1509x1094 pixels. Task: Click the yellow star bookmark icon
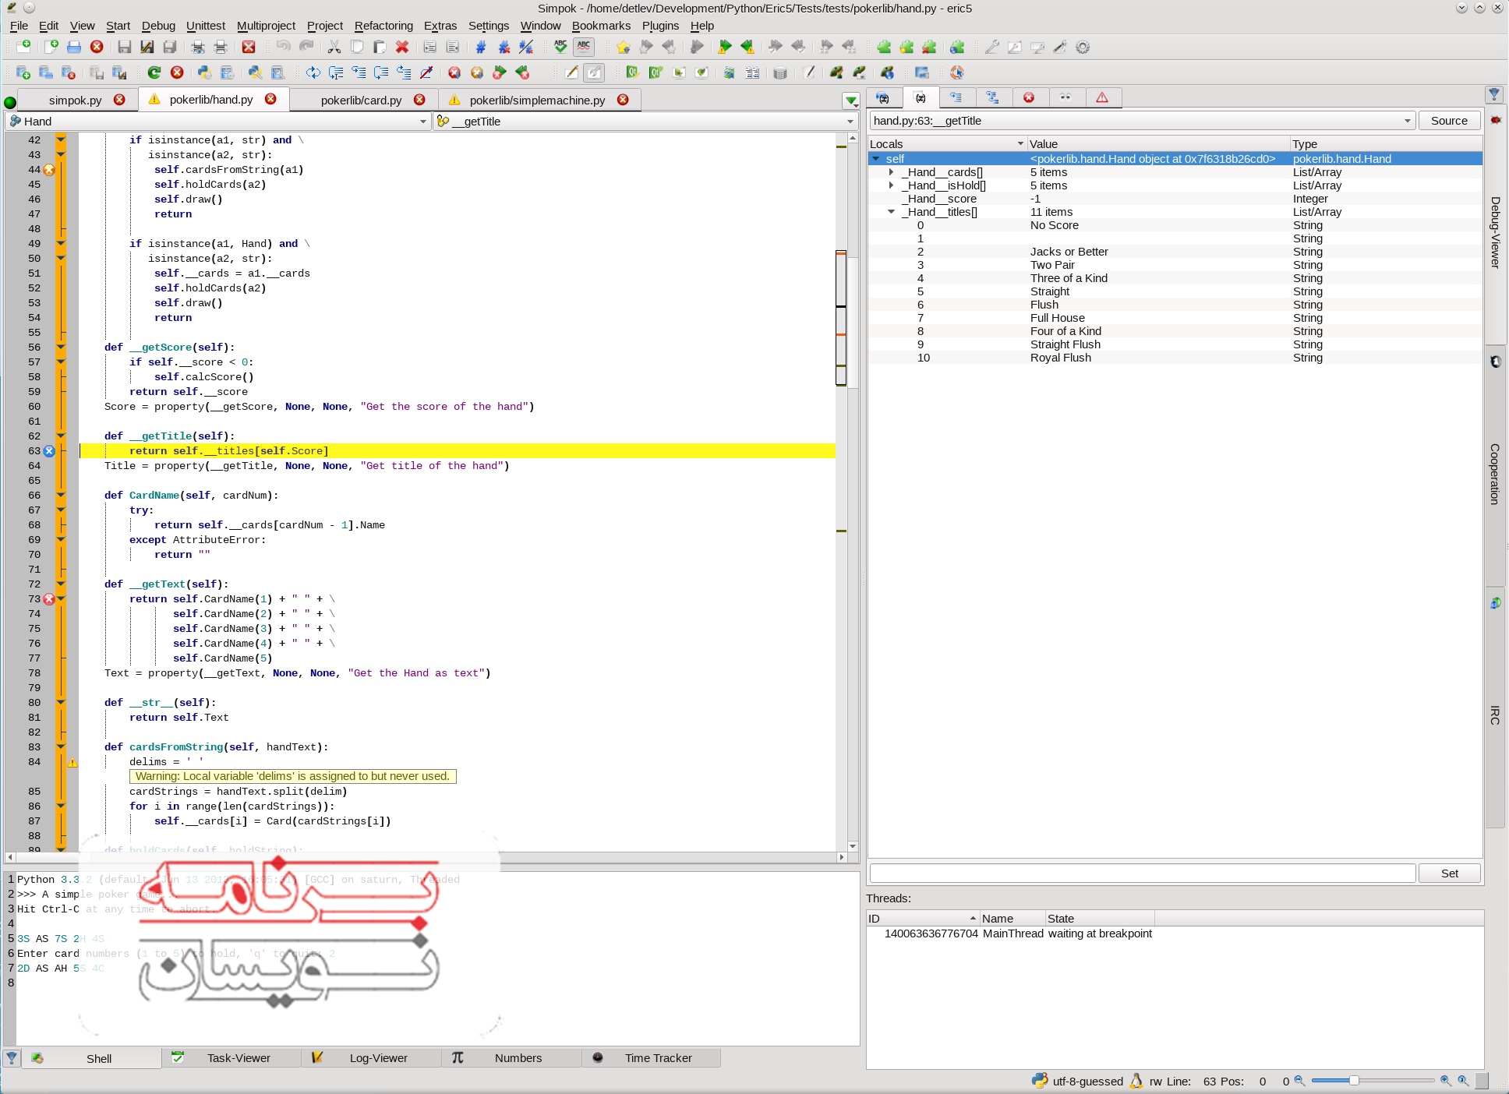(x=623, y=48)
